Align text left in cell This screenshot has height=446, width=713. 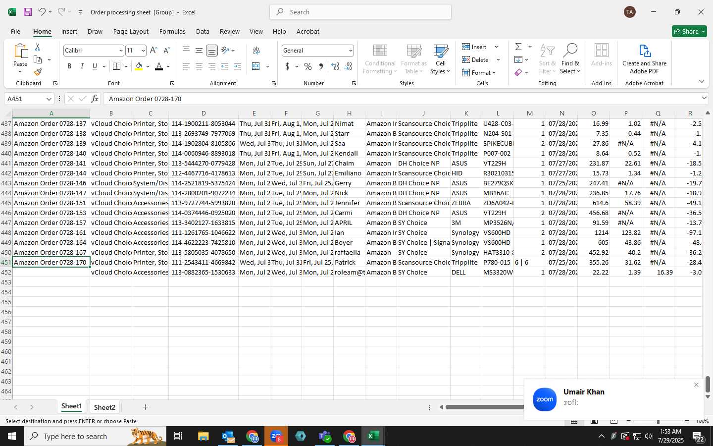click(x=186, y=66)
